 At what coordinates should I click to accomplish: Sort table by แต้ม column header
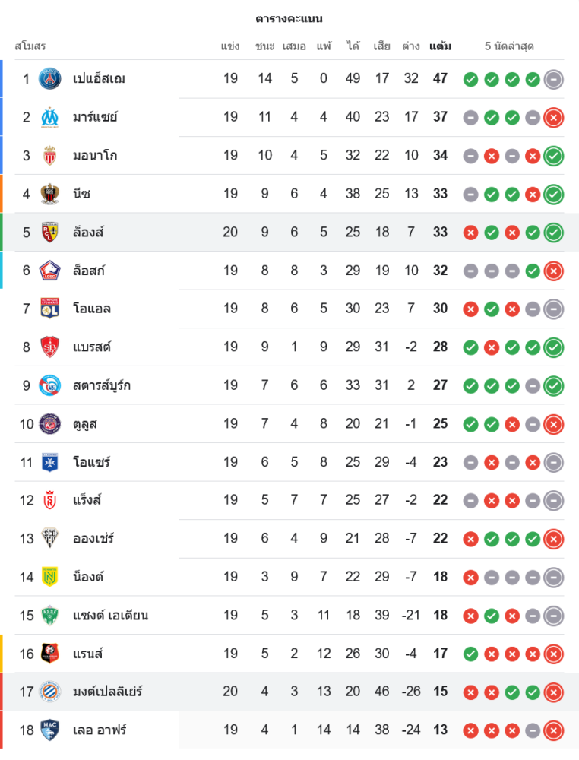click(440, 46)
